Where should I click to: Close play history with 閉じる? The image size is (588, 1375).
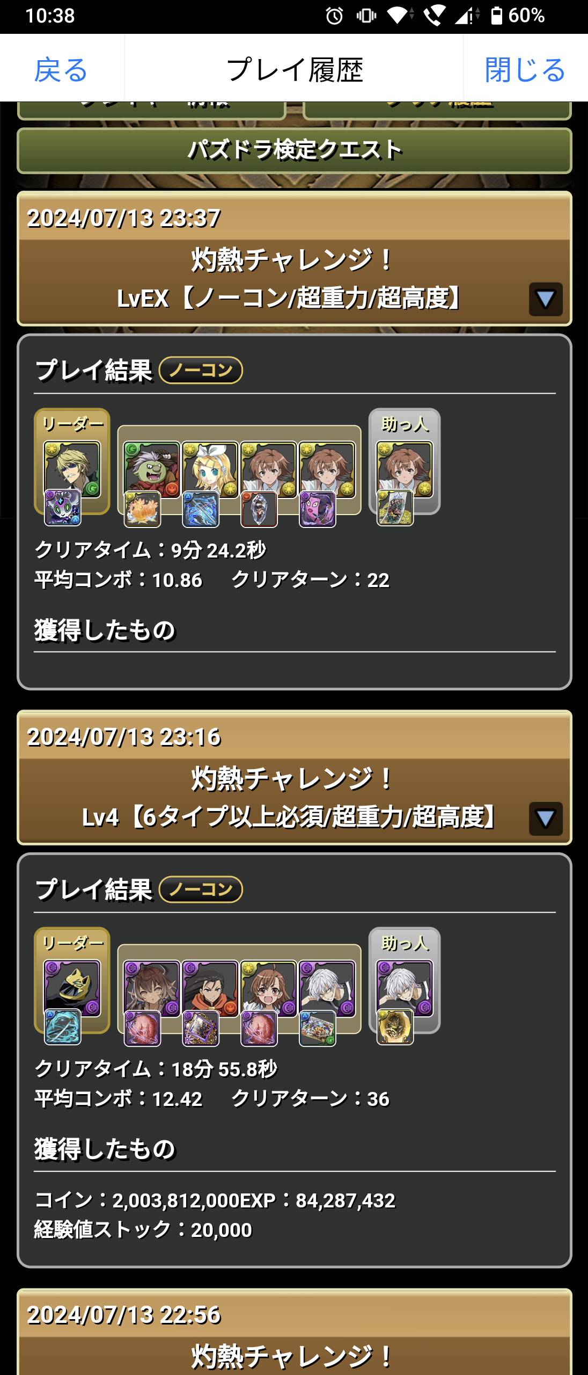[525, 70]
